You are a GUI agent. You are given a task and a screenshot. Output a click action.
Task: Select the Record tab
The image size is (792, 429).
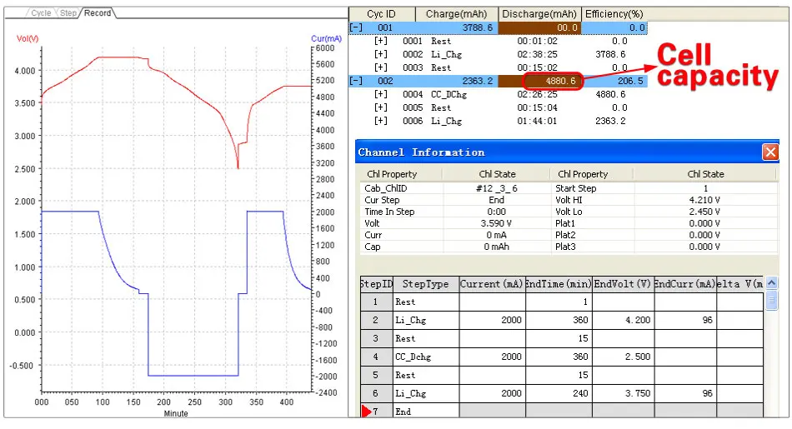[x=98, y=13]
